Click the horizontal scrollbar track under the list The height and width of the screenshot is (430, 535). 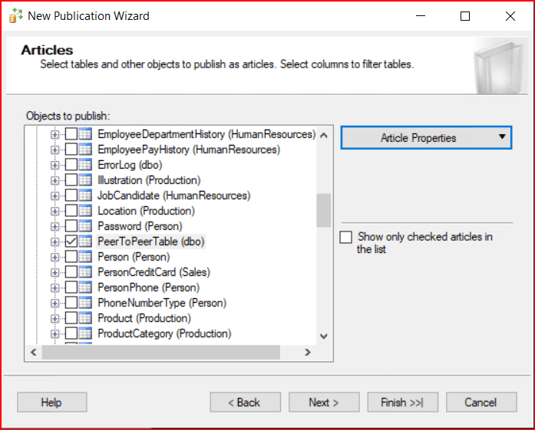pos(230,353)
